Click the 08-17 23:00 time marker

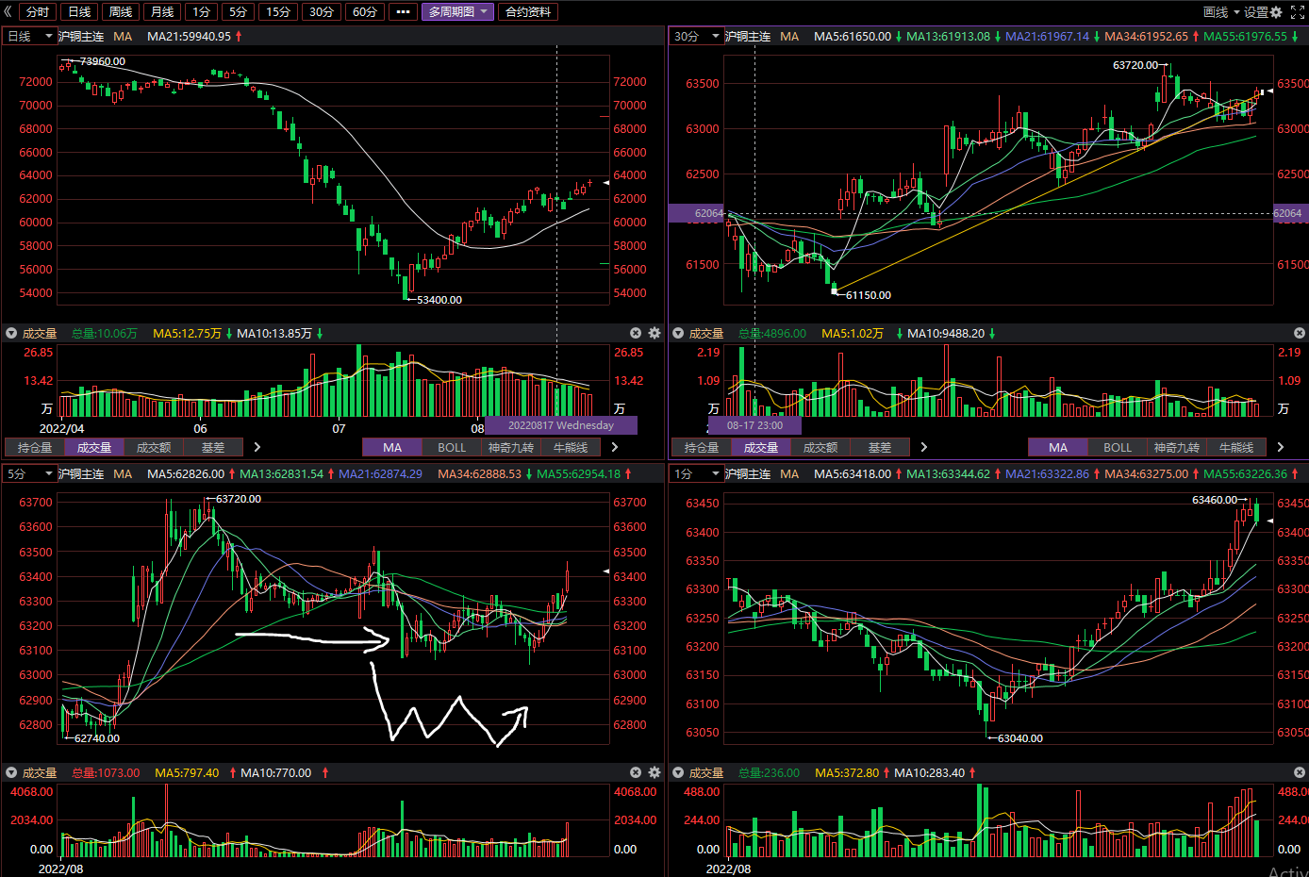tap(754, 425)
